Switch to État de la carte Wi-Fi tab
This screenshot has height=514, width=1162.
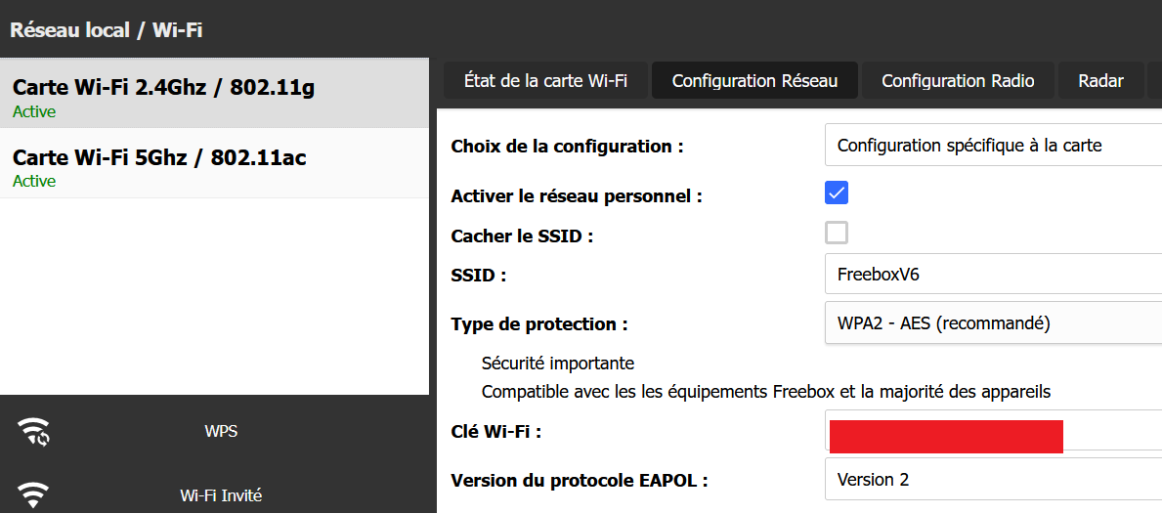pos(545,81)
